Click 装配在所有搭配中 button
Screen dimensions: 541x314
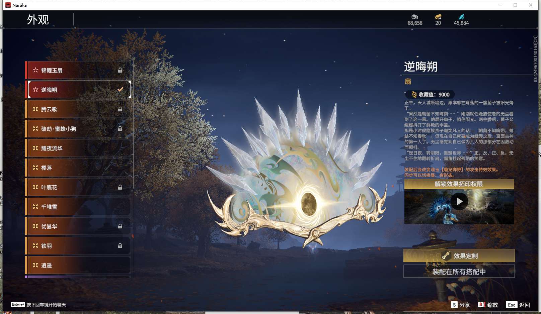tap(459, 272)
